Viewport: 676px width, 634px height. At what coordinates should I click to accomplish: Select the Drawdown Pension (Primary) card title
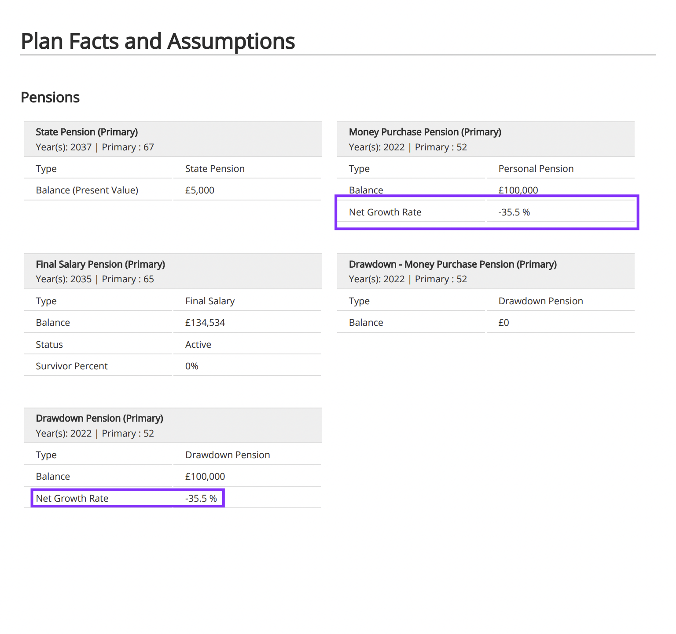(99, 418)
